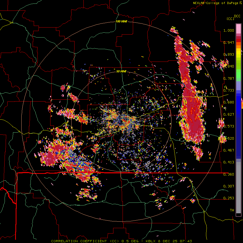This screenshot has width=243, height=243.
Task: Select the 0.307 scale value
Action: click(229, 186)
